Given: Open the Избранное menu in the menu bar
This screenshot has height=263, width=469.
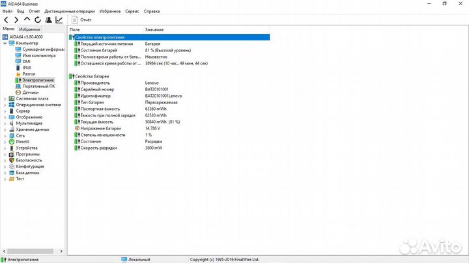Looking at the screenshot, I should click(x=110, y=11).
